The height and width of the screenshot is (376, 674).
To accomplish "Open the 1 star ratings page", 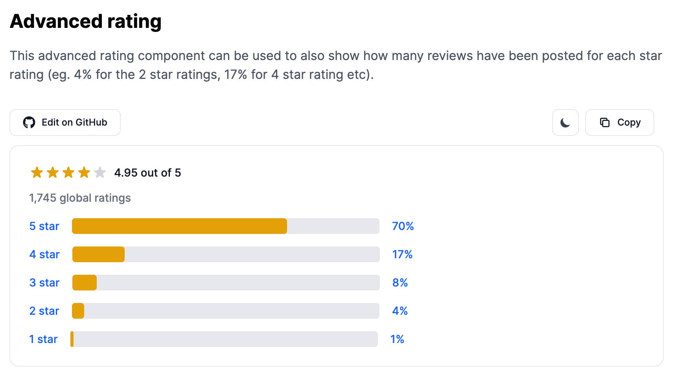I will (x=43, y=339).
